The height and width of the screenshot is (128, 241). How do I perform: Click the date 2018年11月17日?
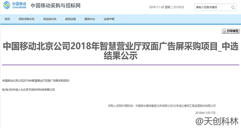pos(205,113)
